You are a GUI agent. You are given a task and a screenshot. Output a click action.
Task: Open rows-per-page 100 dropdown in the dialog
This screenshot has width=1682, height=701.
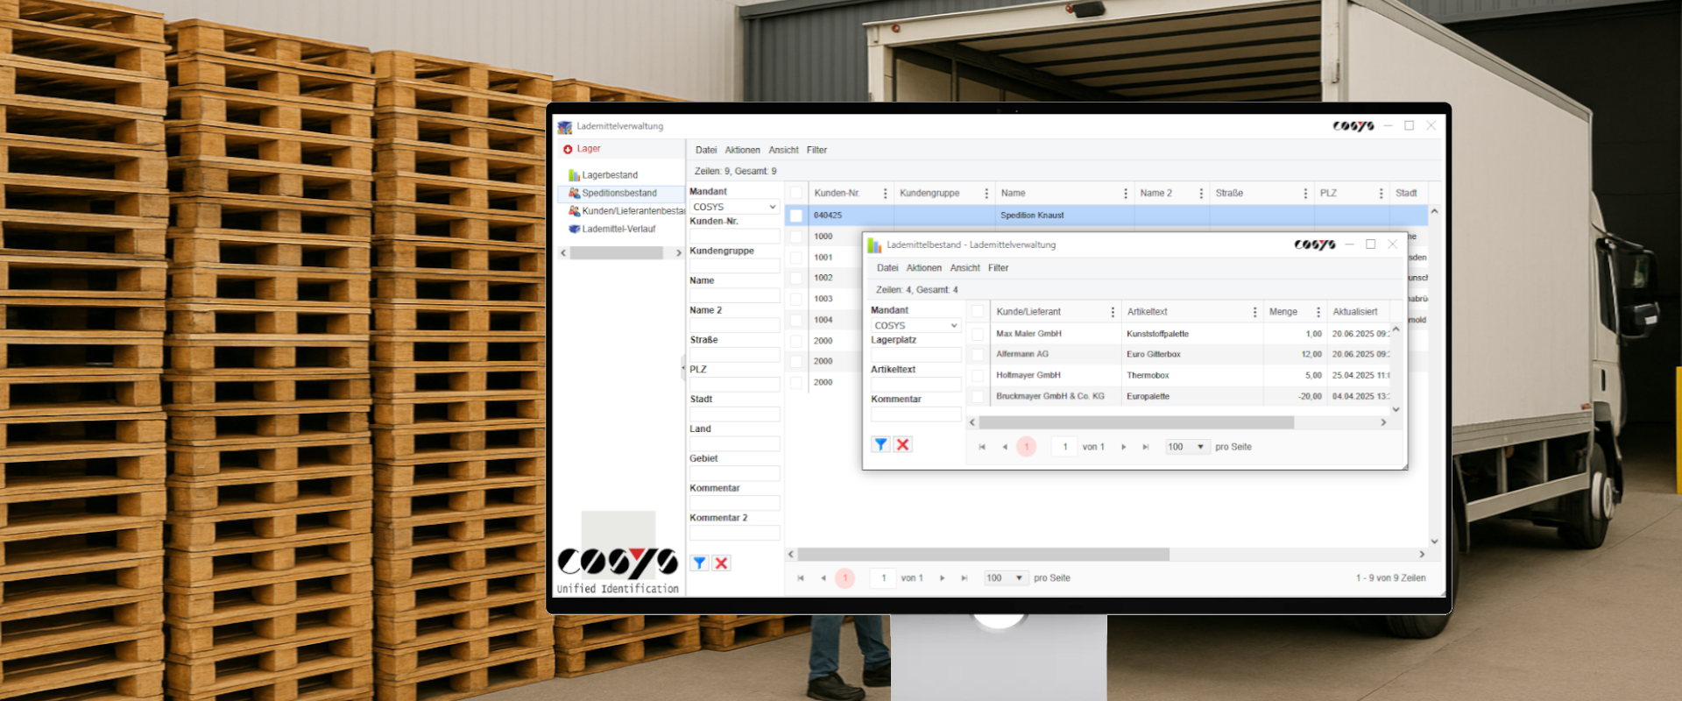point(1187,447)
